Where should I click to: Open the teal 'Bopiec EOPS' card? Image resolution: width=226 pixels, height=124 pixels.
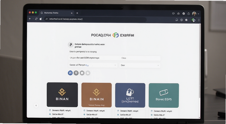pos(164,95)
